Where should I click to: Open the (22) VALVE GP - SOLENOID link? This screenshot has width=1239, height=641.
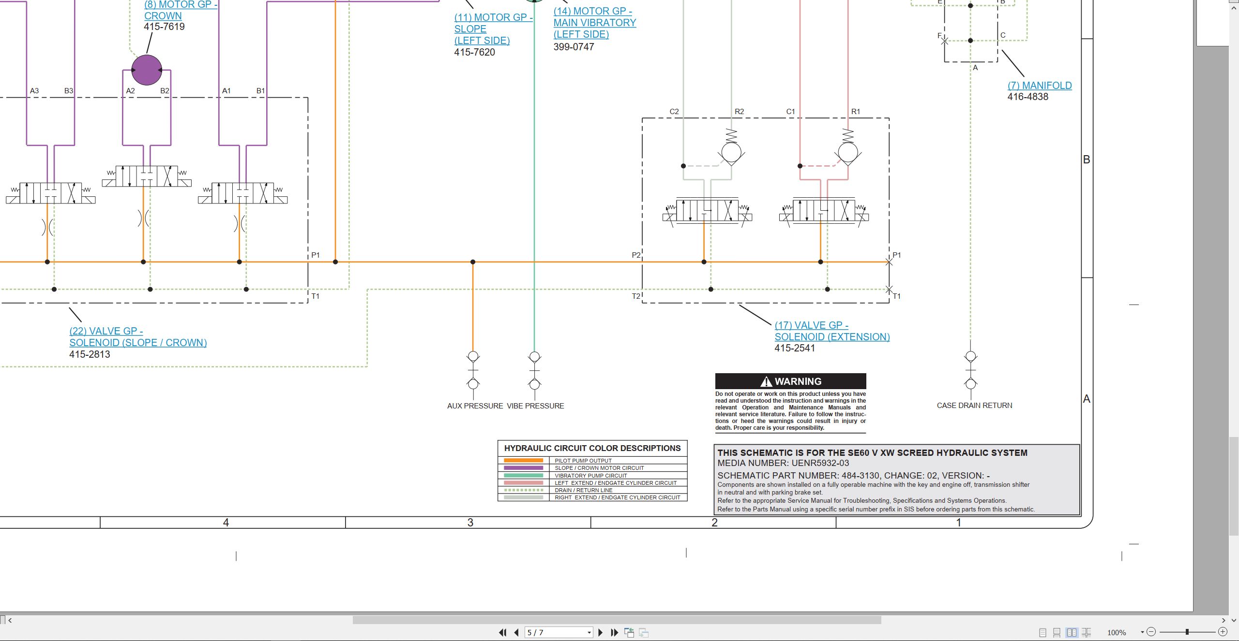coord(138,337)
